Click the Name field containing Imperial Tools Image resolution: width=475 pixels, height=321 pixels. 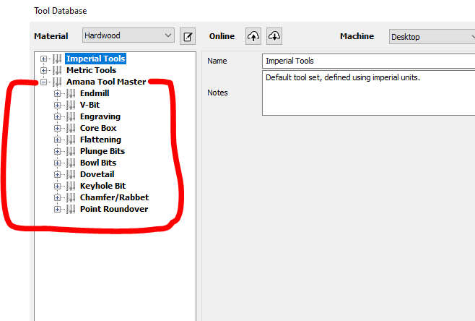(x=368, y=61)
